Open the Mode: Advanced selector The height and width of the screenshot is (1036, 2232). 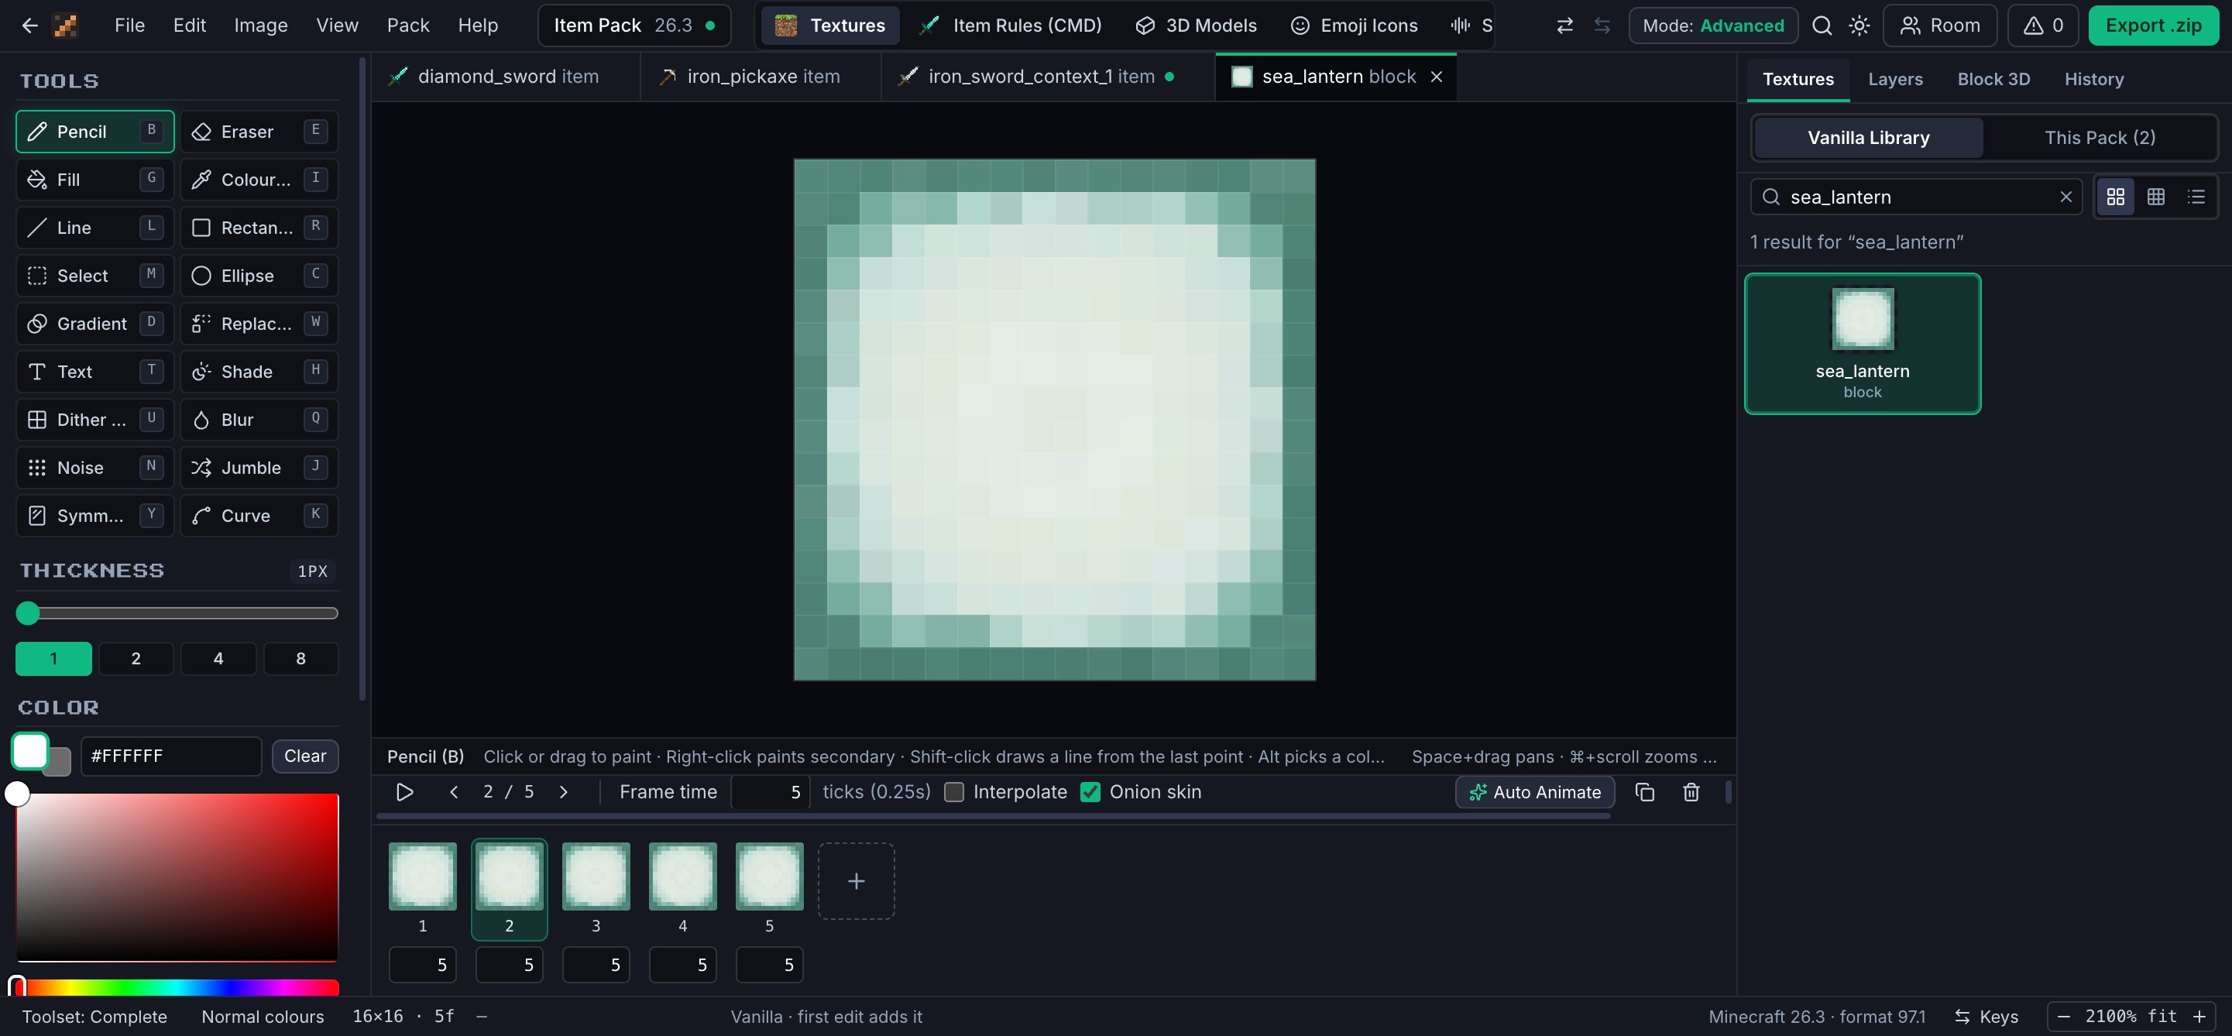point(1713,25)
